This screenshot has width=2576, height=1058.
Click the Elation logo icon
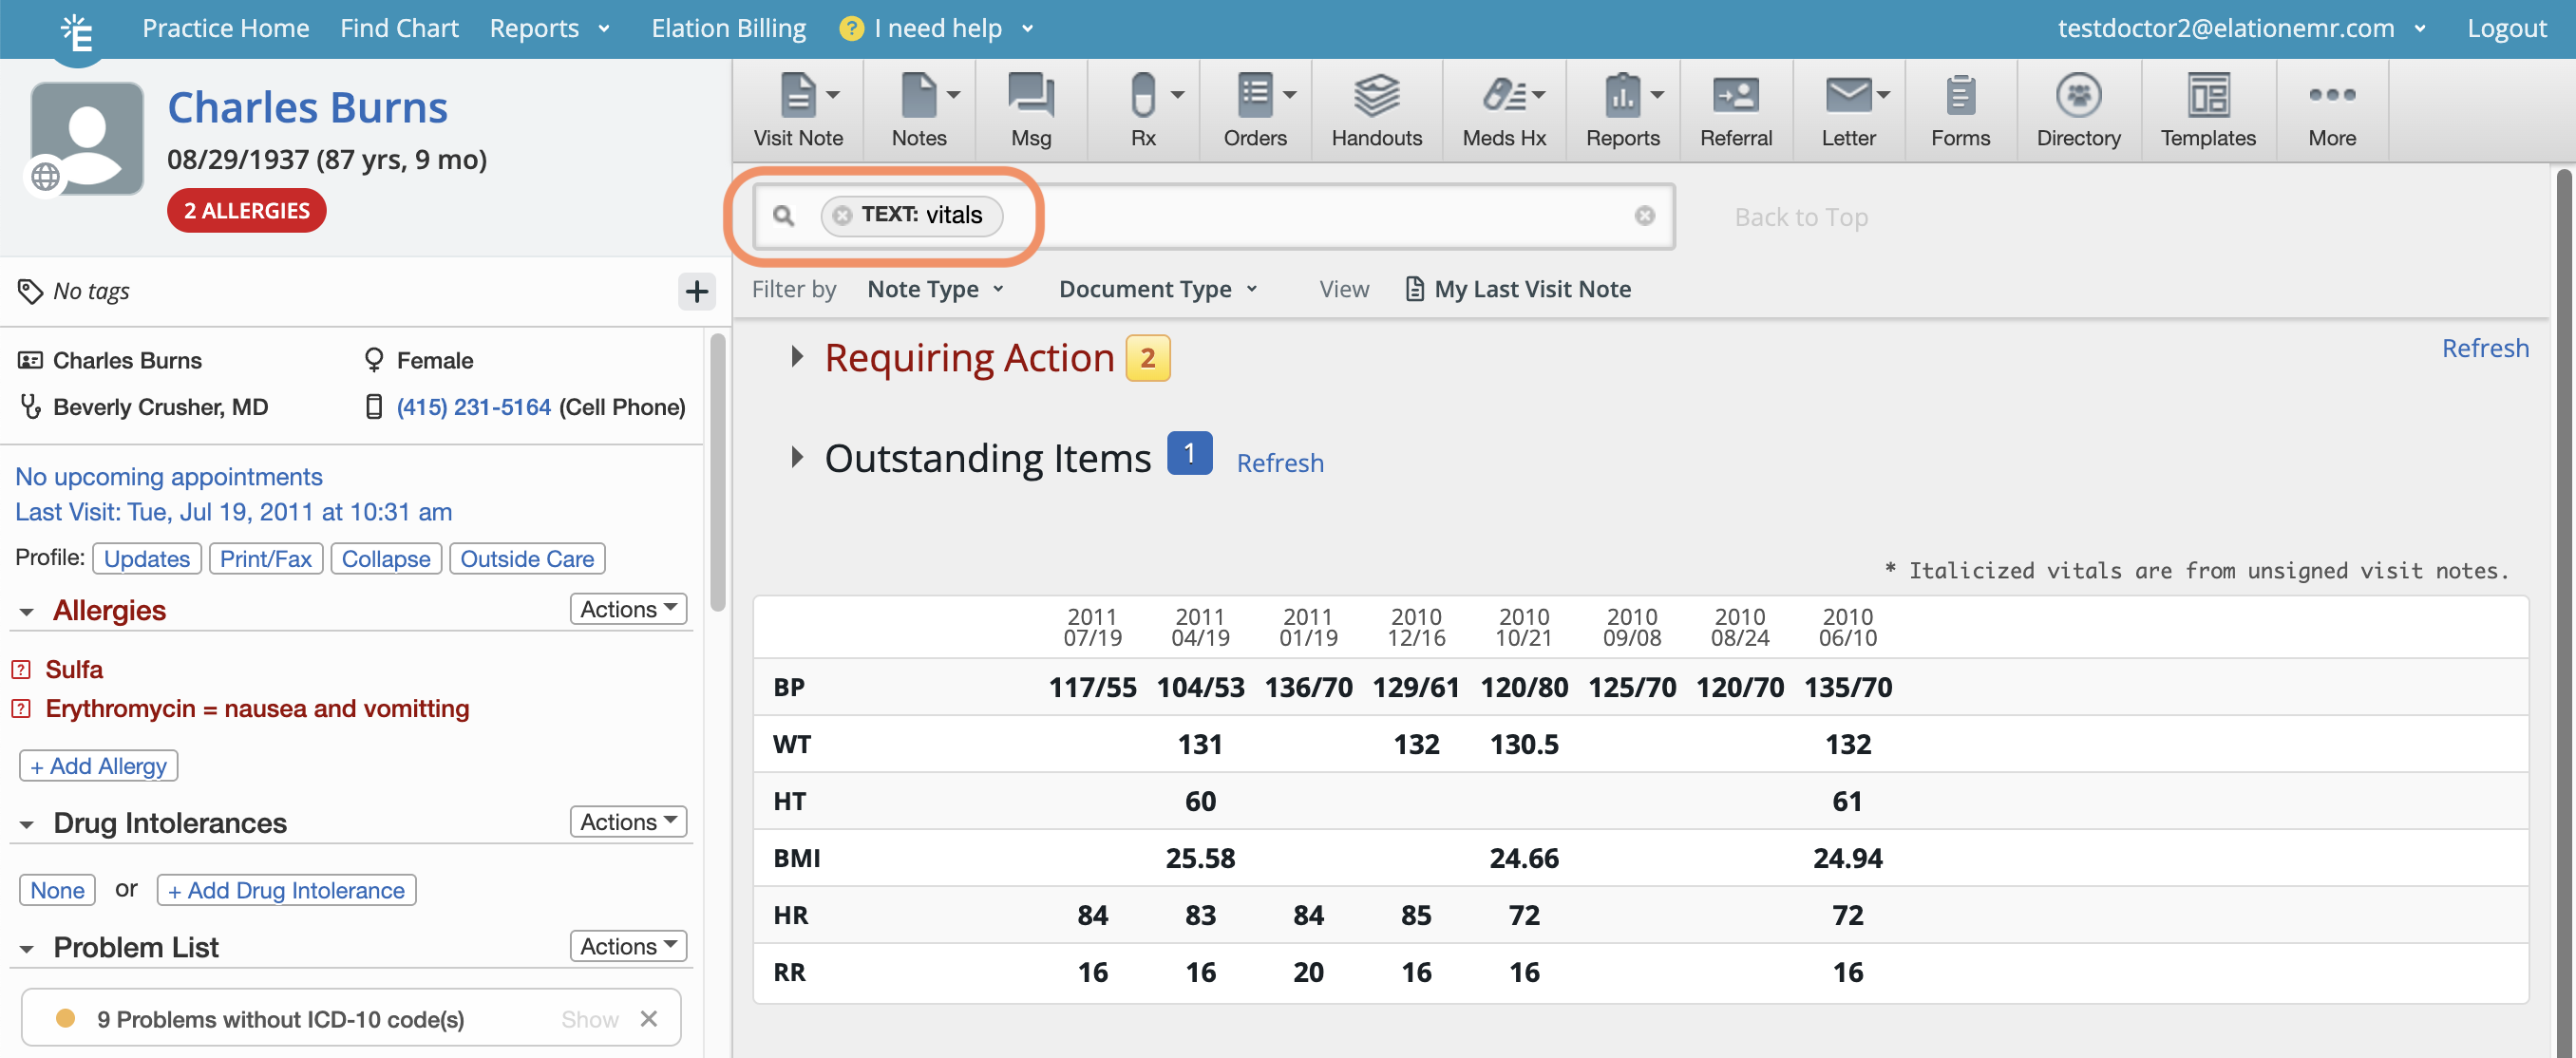(77, 32)
